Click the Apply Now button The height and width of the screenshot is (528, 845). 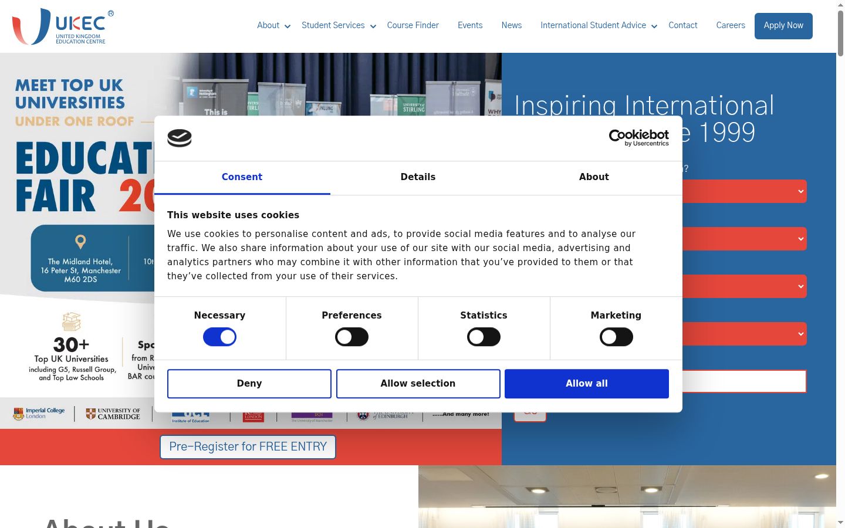pos(783,26)
